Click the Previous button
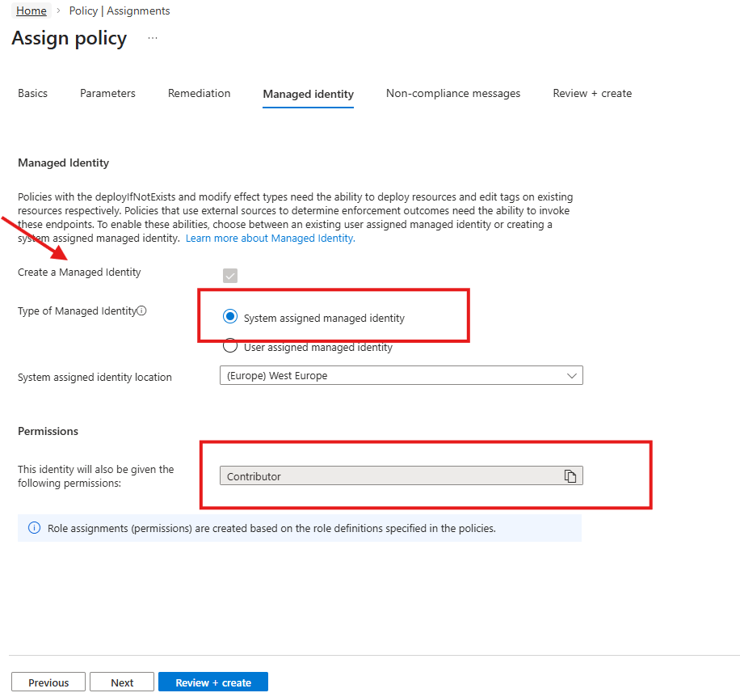 click(x=48, y=682)
